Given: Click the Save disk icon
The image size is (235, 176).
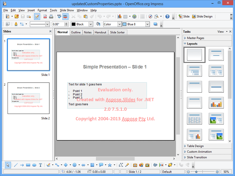Looking at the screenshot, I should (x=23, y=16).
